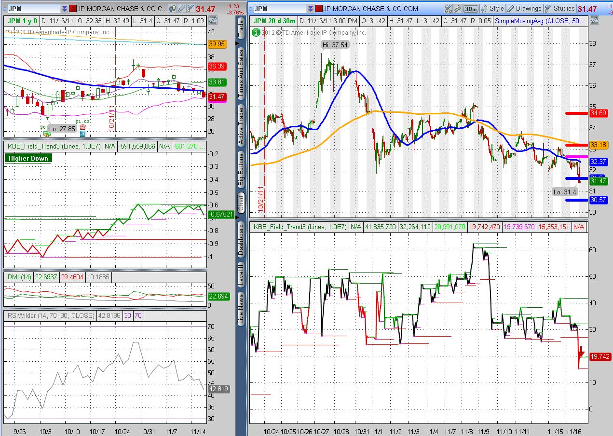Image resolution: width=613 pixels, height=436 pixels.
Task: Select the Drawings pencil icon on the intraday chart
Action: 512,8
